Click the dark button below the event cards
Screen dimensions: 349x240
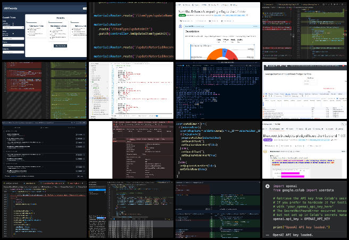click(60, 46)
